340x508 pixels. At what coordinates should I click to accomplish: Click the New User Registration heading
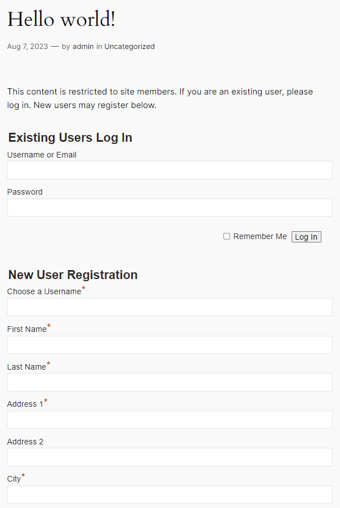(x=73, y=275)
